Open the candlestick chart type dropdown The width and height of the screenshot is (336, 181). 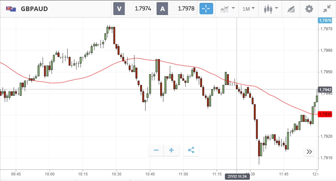tap(271, 9)
